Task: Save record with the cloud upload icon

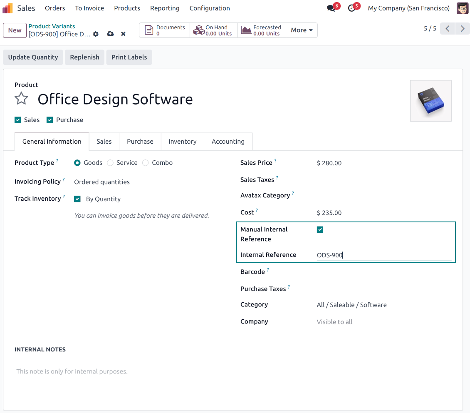Action: tap(110, 34)
